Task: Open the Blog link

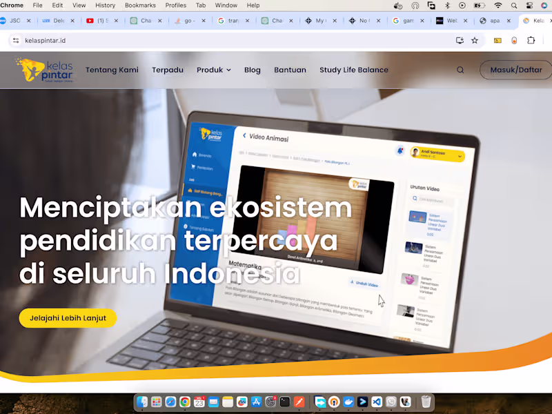Action: tap(253, 70)
